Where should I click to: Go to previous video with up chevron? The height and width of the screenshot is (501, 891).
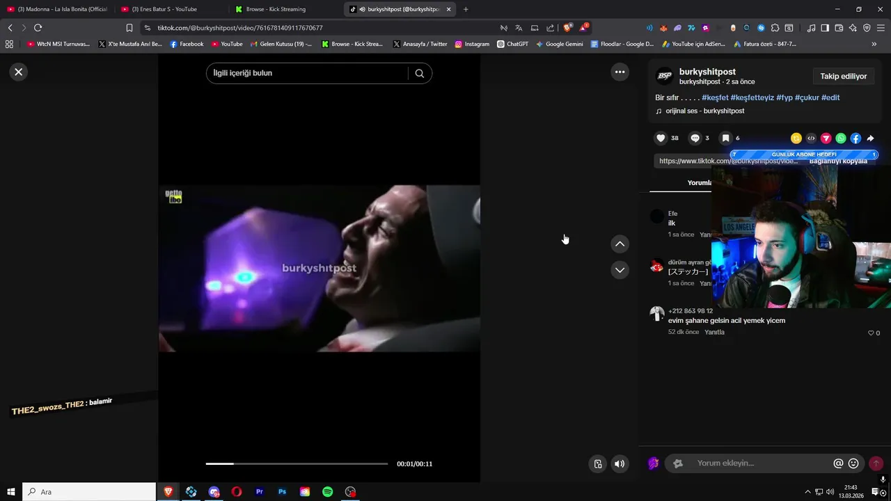tap(620, 244)
